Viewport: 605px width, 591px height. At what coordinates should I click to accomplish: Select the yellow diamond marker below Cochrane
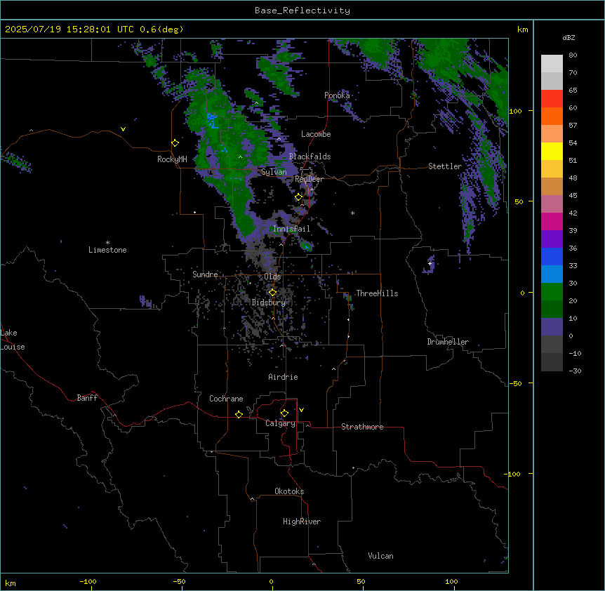239,414
